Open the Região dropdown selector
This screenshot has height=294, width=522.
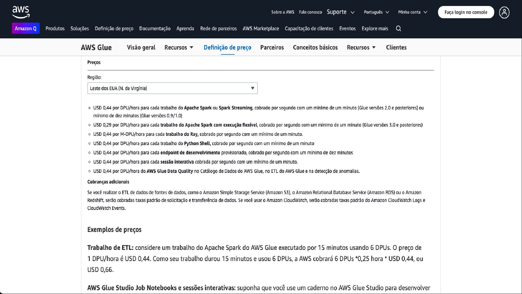(x=172, y=88)
